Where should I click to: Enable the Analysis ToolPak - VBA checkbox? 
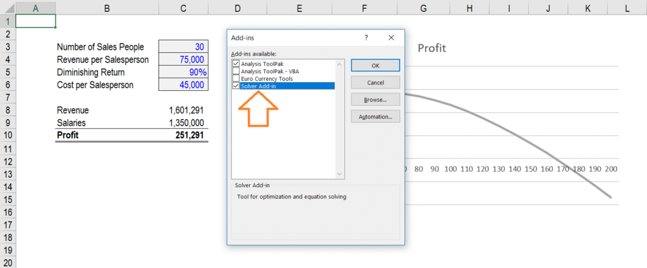236,71
